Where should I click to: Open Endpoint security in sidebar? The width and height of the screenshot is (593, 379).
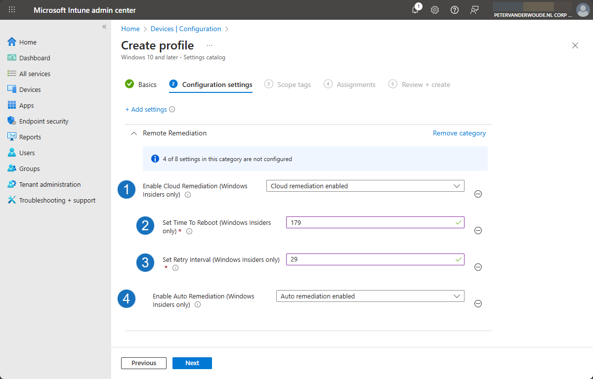point(43,121)
